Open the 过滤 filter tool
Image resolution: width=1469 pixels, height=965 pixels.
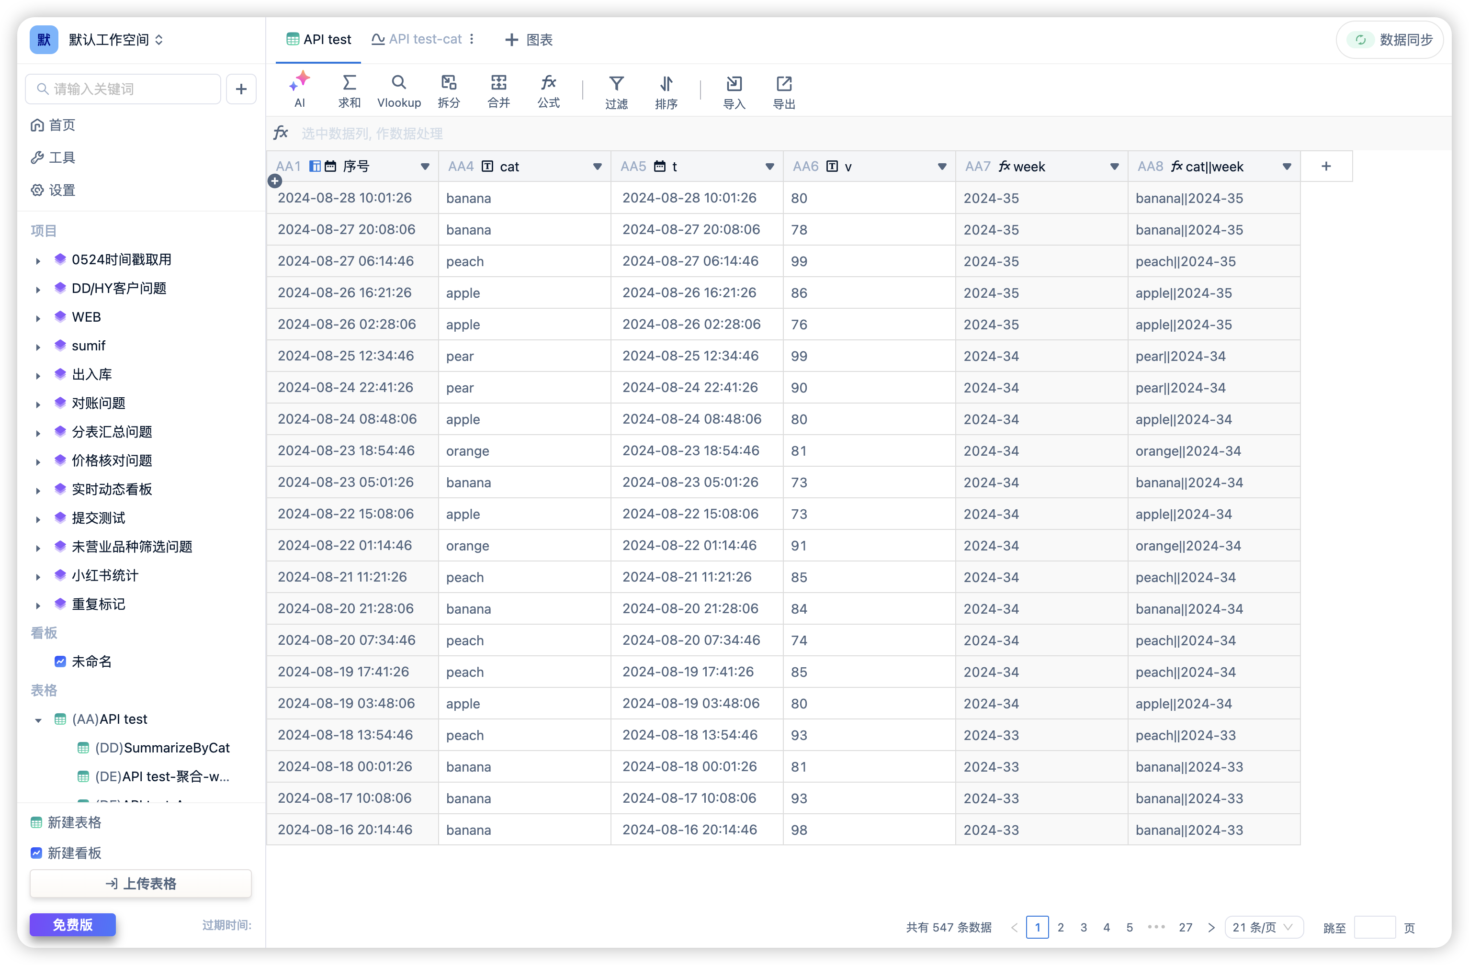point(616,92)
